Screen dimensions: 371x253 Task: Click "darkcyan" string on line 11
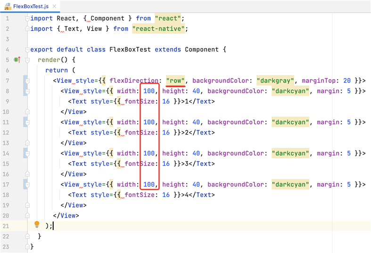(290, 122)
